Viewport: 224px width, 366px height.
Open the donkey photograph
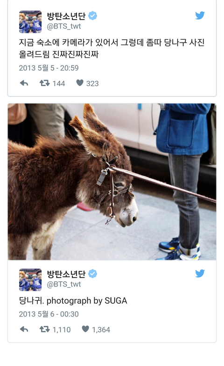coord(112,182)
